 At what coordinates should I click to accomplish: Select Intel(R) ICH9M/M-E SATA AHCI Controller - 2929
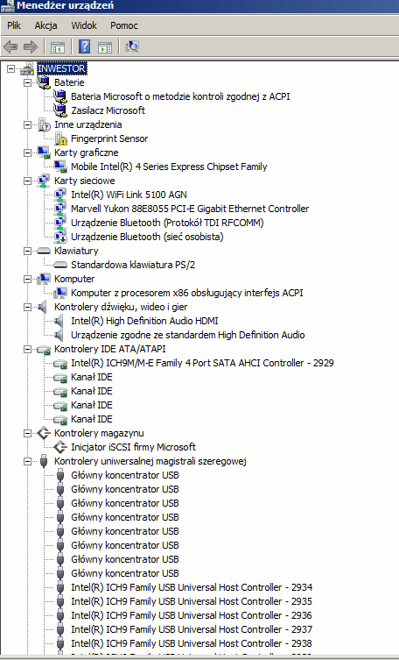point(202,363)
